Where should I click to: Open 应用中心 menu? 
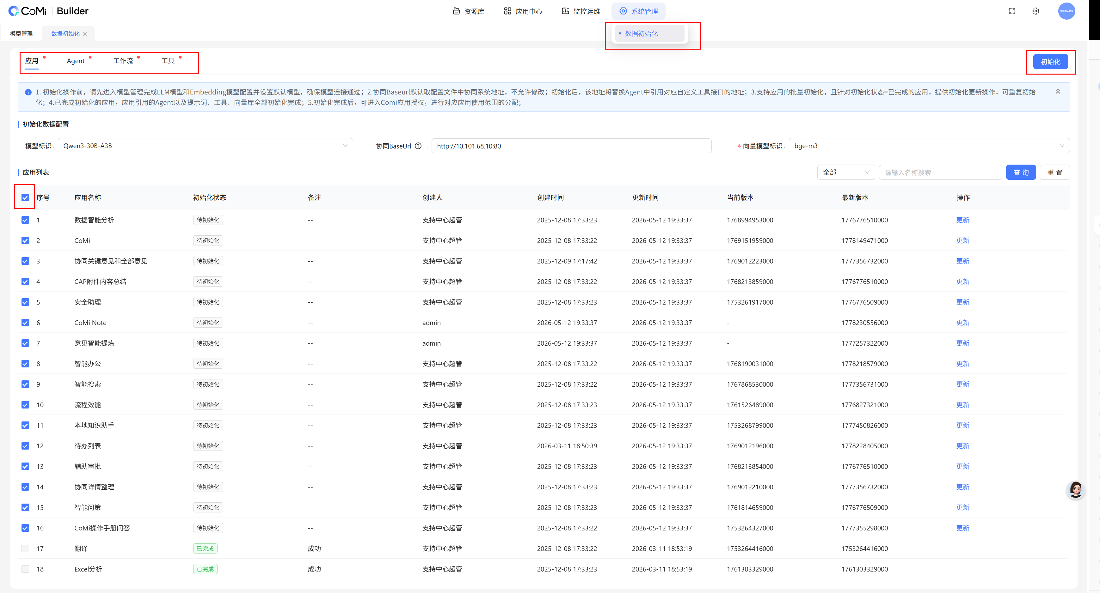click(523, 11)
